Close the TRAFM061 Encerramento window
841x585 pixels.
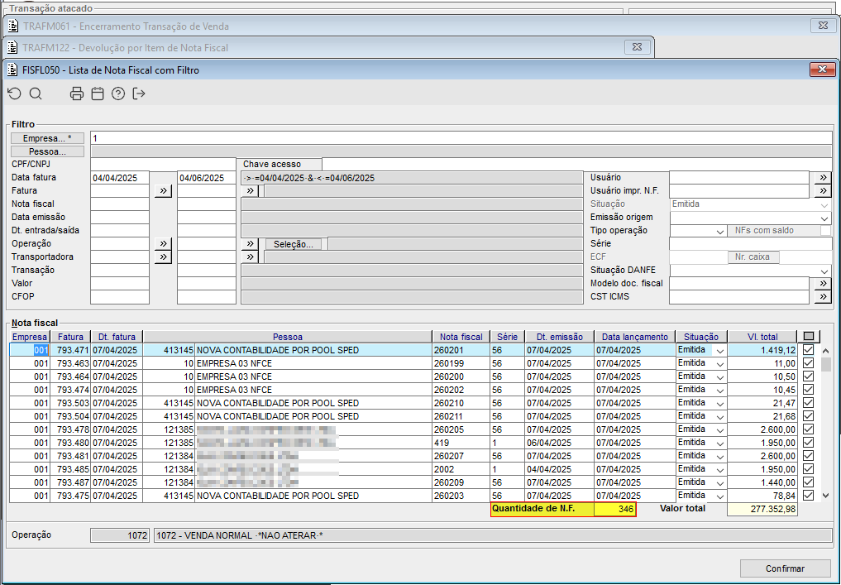[x=823, y=25]
